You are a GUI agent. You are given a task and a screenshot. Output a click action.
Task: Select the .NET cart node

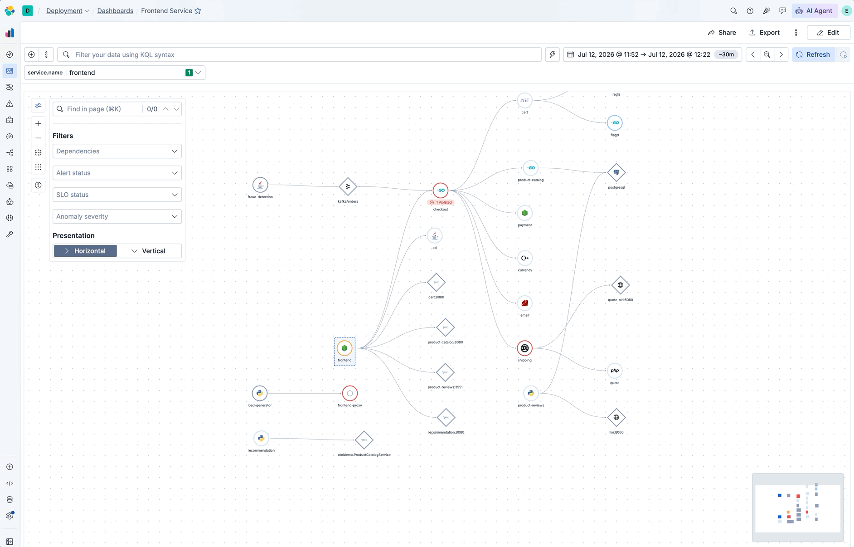(x=524, y=100)
